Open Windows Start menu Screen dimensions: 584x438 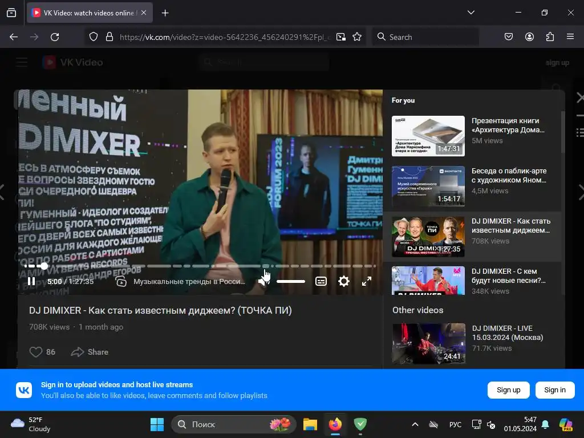(157, 424)
